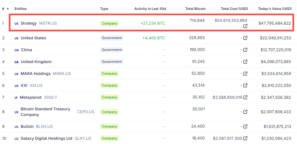297x144 pixels.
Task: Click the MSTR.US ticker symbol
Action: [x=48, y=23]
